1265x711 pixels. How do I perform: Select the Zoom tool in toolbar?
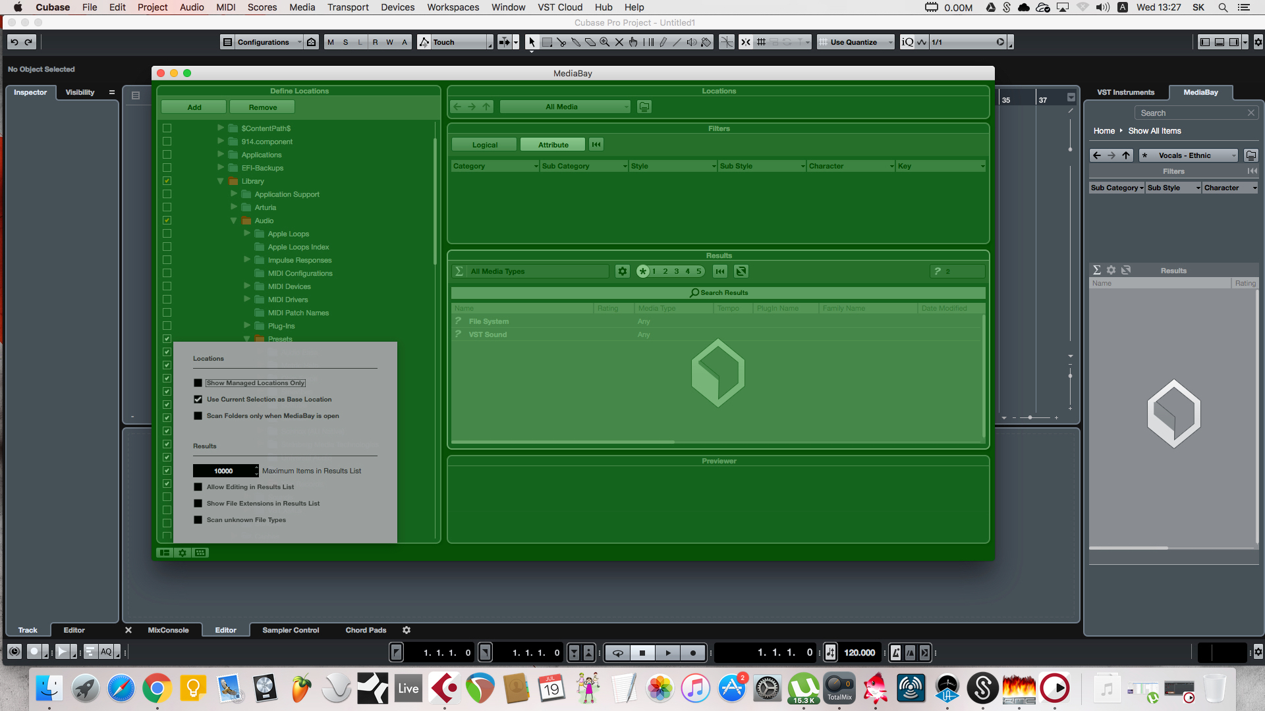coord(604,42)
